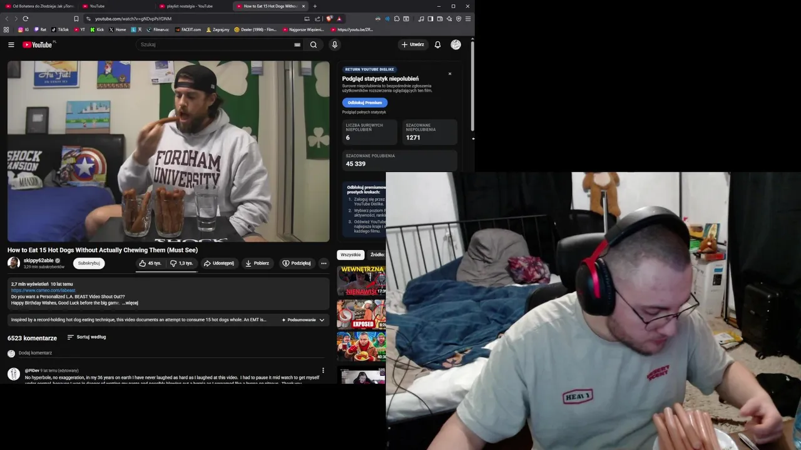Viewport: 801px width, 450px height.
Task: Reload the page in browser
Action: [25, 19]
